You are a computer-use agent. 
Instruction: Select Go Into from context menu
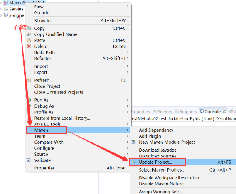click(42, 12)
